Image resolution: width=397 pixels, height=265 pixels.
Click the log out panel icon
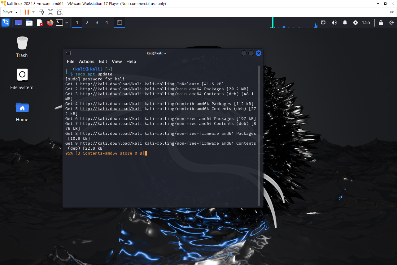pos(391,23)
